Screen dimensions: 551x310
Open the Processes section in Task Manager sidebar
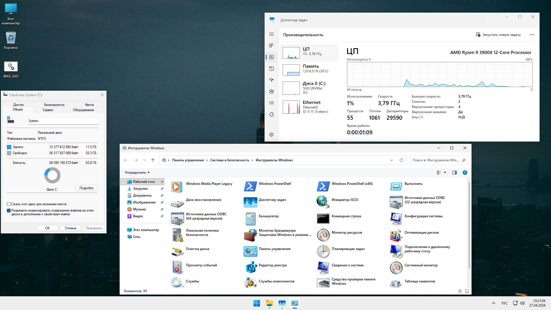pyautogui.click(x=271, y=45)
